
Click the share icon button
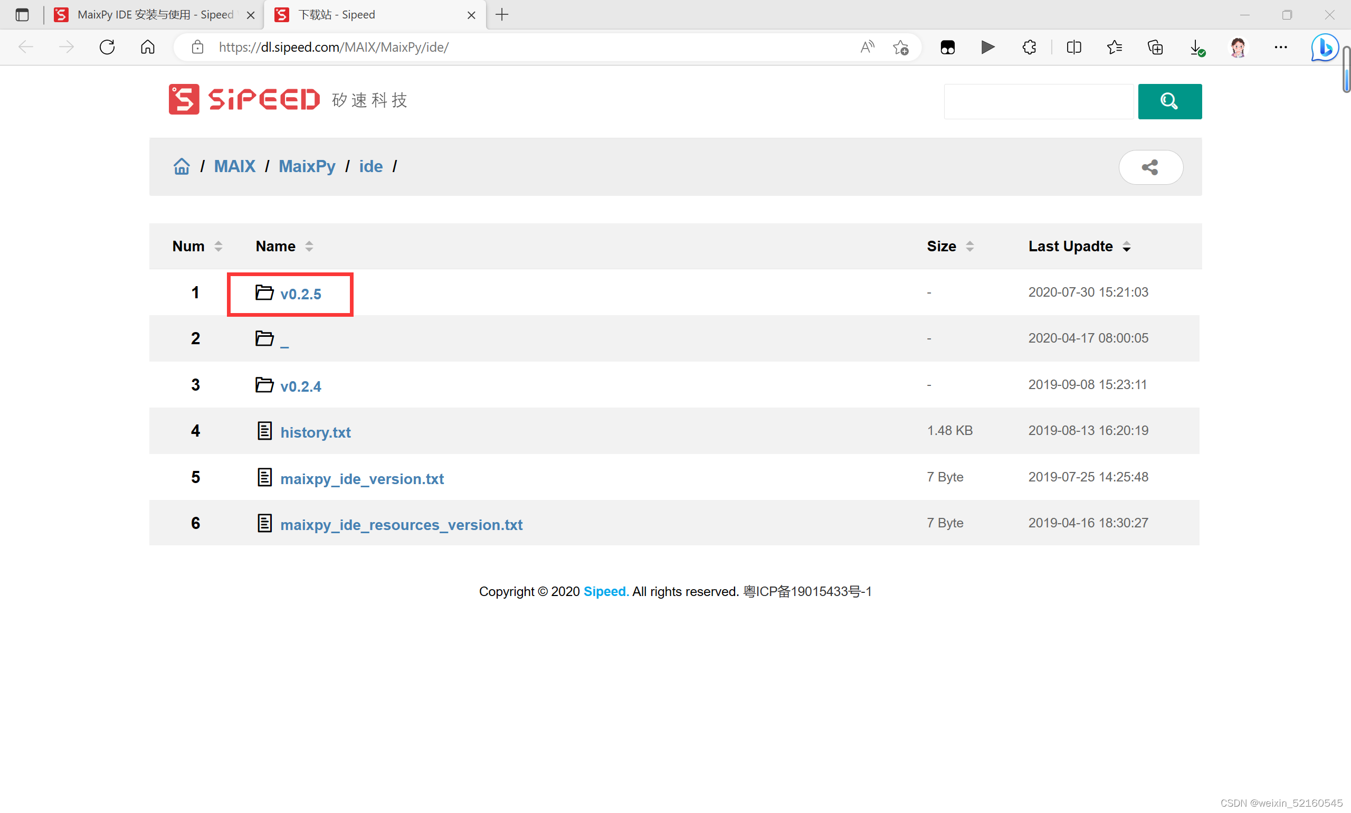(1150, 167)
